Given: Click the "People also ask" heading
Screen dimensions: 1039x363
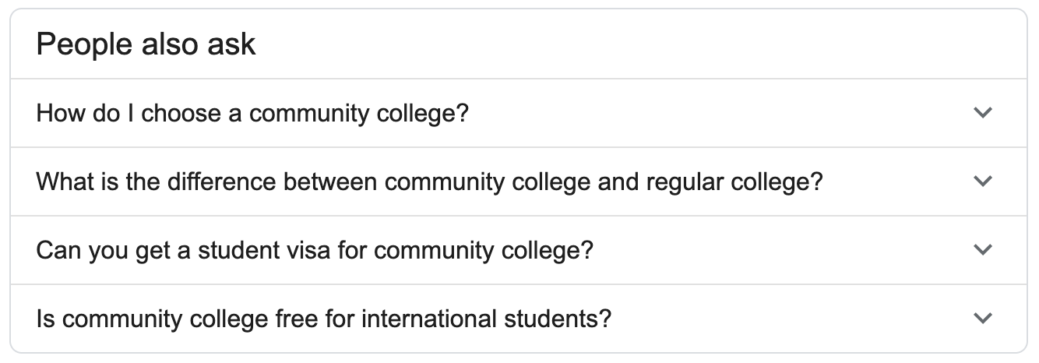Looking at the screenshot, I should click(146, 44).
